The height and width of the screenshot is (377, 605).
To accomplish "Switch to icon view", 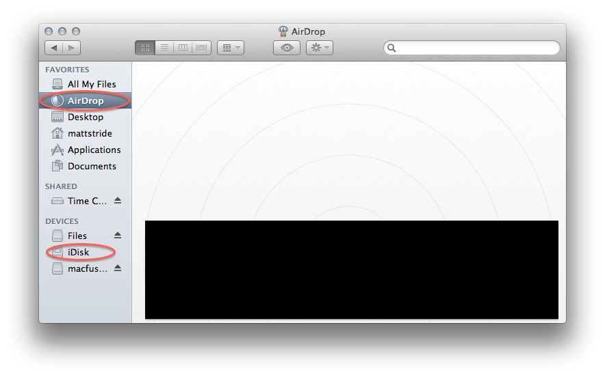I will coord(145,48).
